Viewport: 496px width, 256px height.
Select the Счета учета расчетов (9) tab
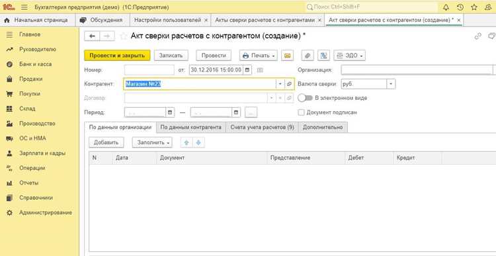[263, 127]
